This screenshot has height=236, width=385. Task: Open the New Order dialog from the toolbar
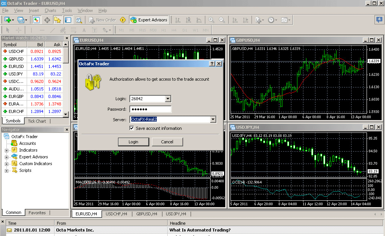click(x=102, y=20)
